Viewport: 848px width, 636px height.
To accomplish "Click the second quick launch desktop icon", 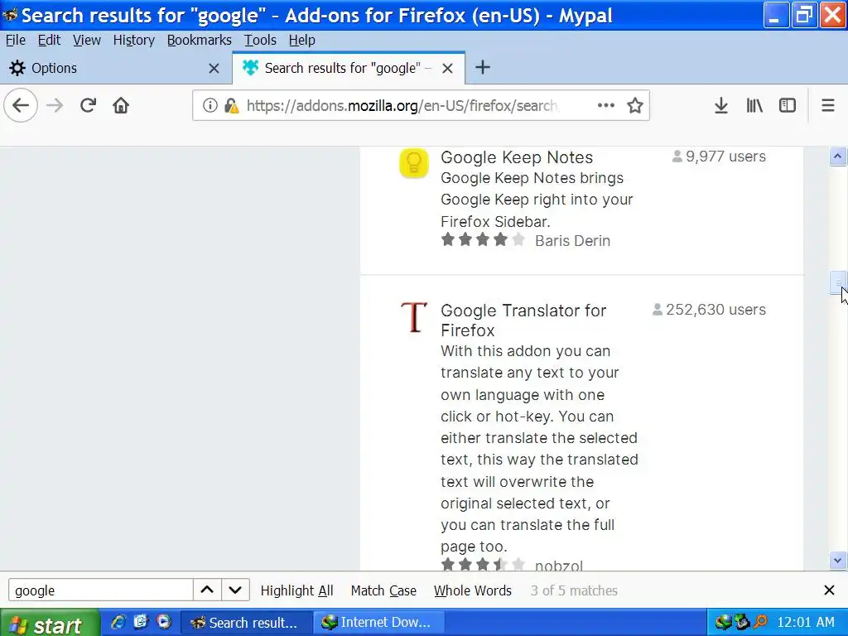I will click(x=141, y=622).
